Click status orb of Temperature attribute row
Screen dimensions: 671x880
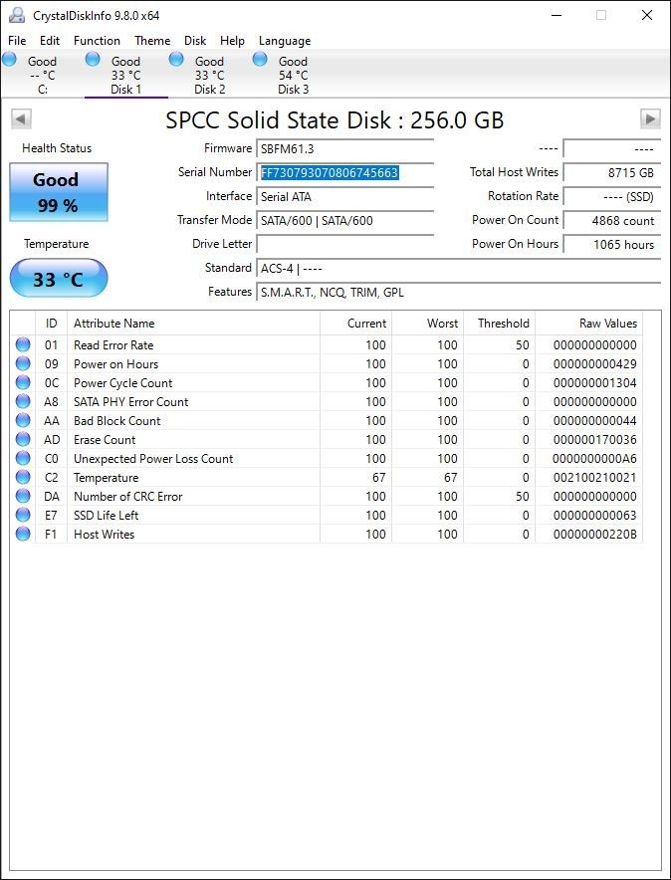(x=23, y=477)
